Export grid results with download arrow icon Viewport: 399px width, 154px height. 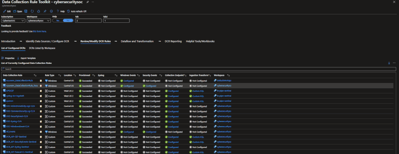coord(389,63)
